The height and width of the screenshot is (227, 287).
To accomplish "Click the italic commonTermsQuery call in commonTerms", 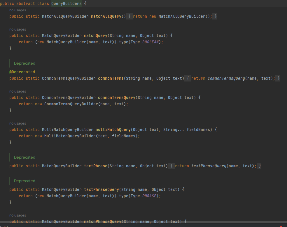I will click(x=226, y=78).
